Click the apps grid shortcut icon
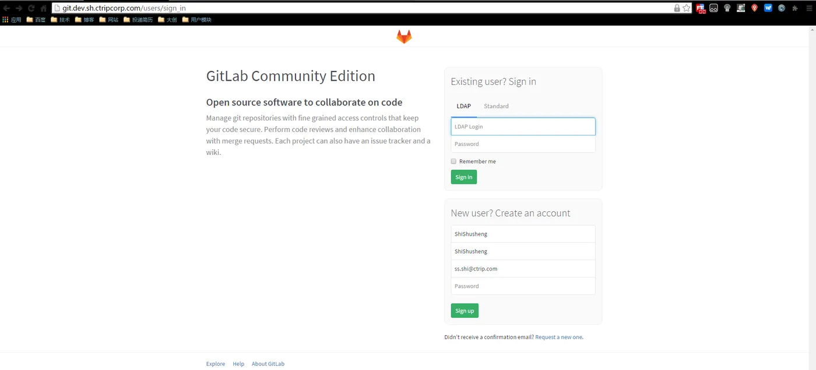This screenshot has height=370, width=816. [5, 20]
